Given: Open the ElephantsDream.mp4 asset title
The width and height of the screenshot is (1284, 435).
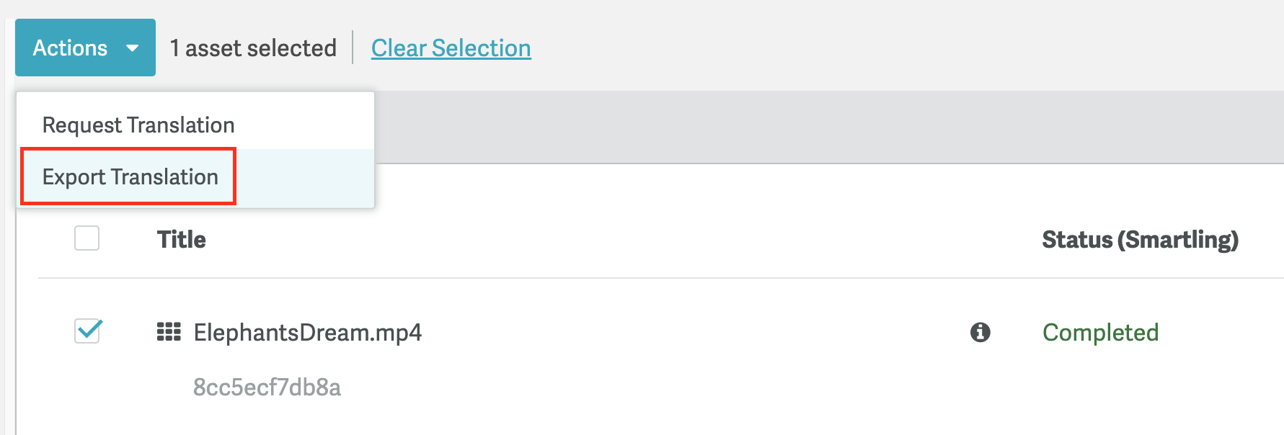Looking at the screenshot, I should coord(308,333).
